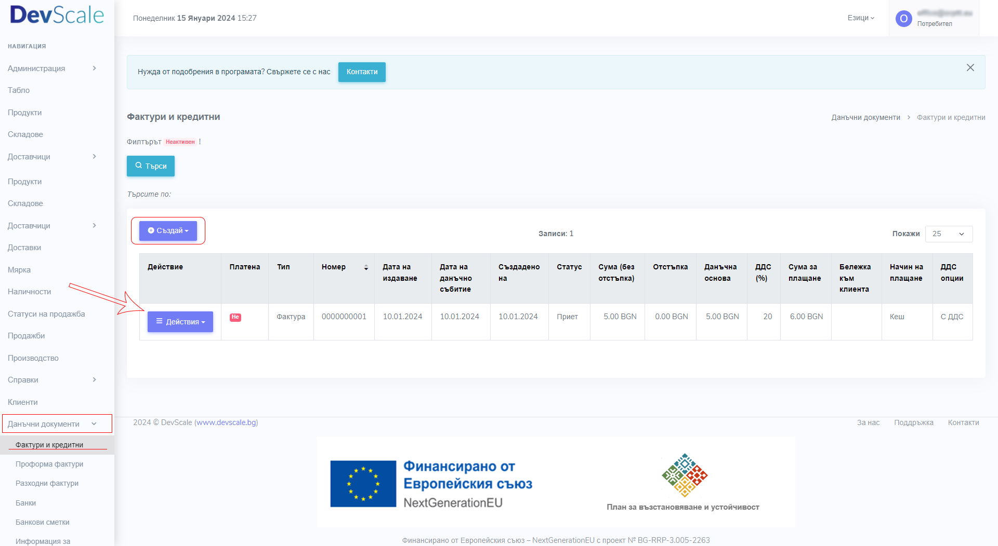Click the Неактивен filter status badge
This screenshot has height=546, width=998.
(180, 142)
